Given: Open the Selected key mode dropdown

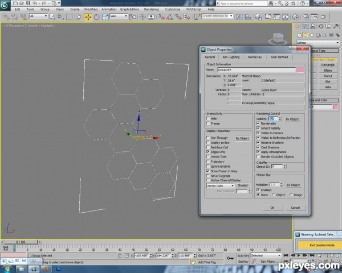Looking at the screenshot, I should click(x=266, y=255).
